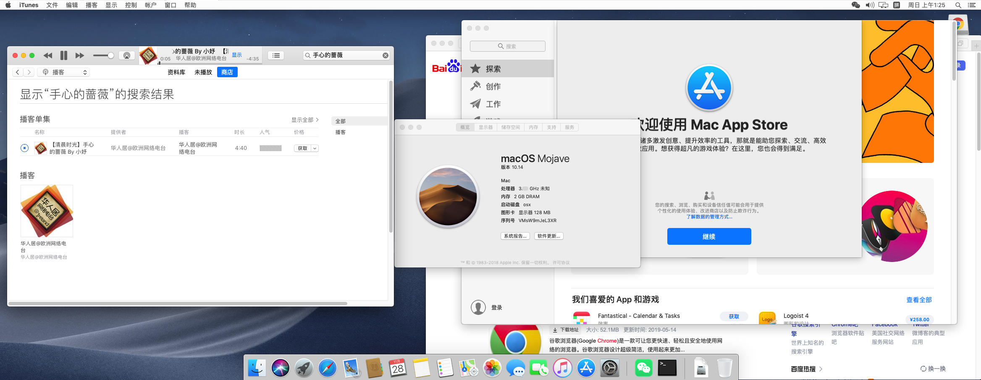Select the 商店 tab
This screenshot has height=380, width=981.
(227, 72)
